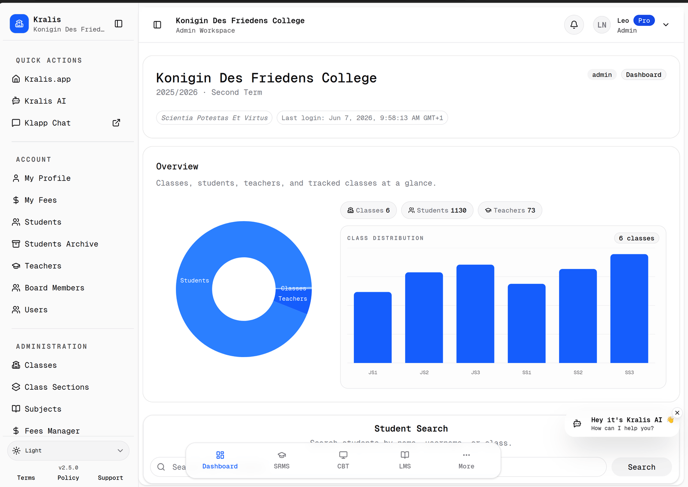Switch to the SRMS tab
This screenshot has width=688, height=487.
[282, 460]
